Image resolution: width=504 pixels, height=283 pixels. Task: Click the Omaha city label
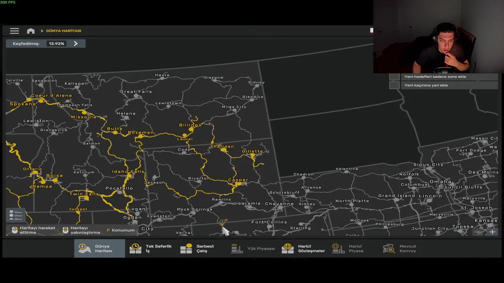tap(440, 182)
